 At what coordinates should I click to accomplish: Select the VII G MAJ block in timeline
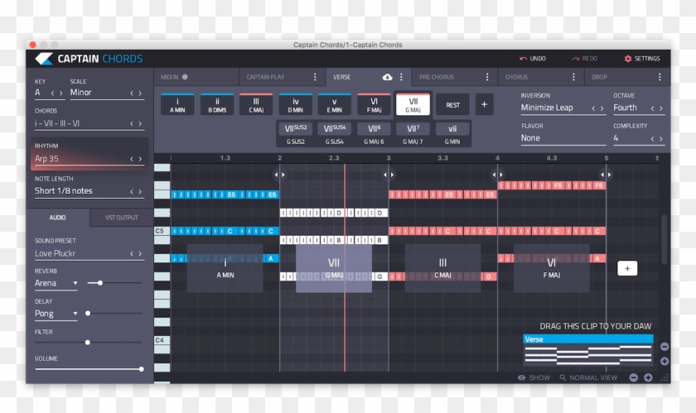click(334, 268)
